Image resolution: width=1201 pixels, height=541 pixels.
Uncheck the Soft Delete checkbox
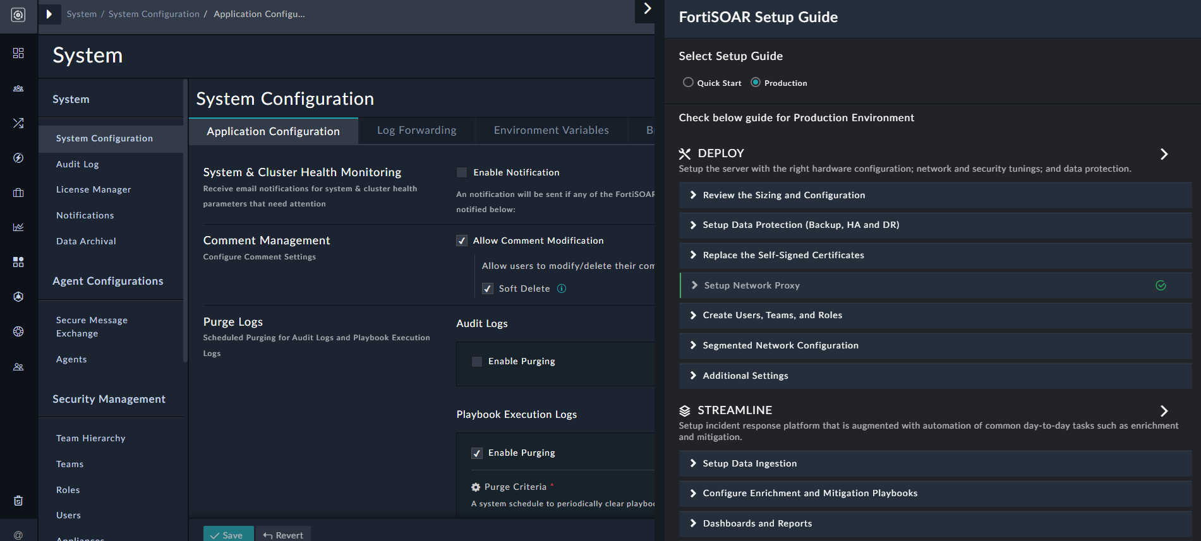click(488, 288)
